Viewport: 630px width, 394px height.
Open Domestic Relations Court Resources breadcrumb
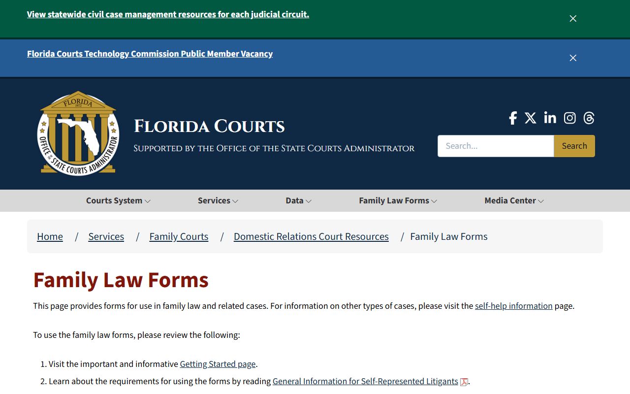311,236
